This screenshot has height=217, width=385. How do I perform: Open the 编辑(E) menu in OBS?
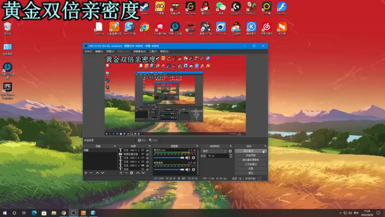(x=99, y=52)
